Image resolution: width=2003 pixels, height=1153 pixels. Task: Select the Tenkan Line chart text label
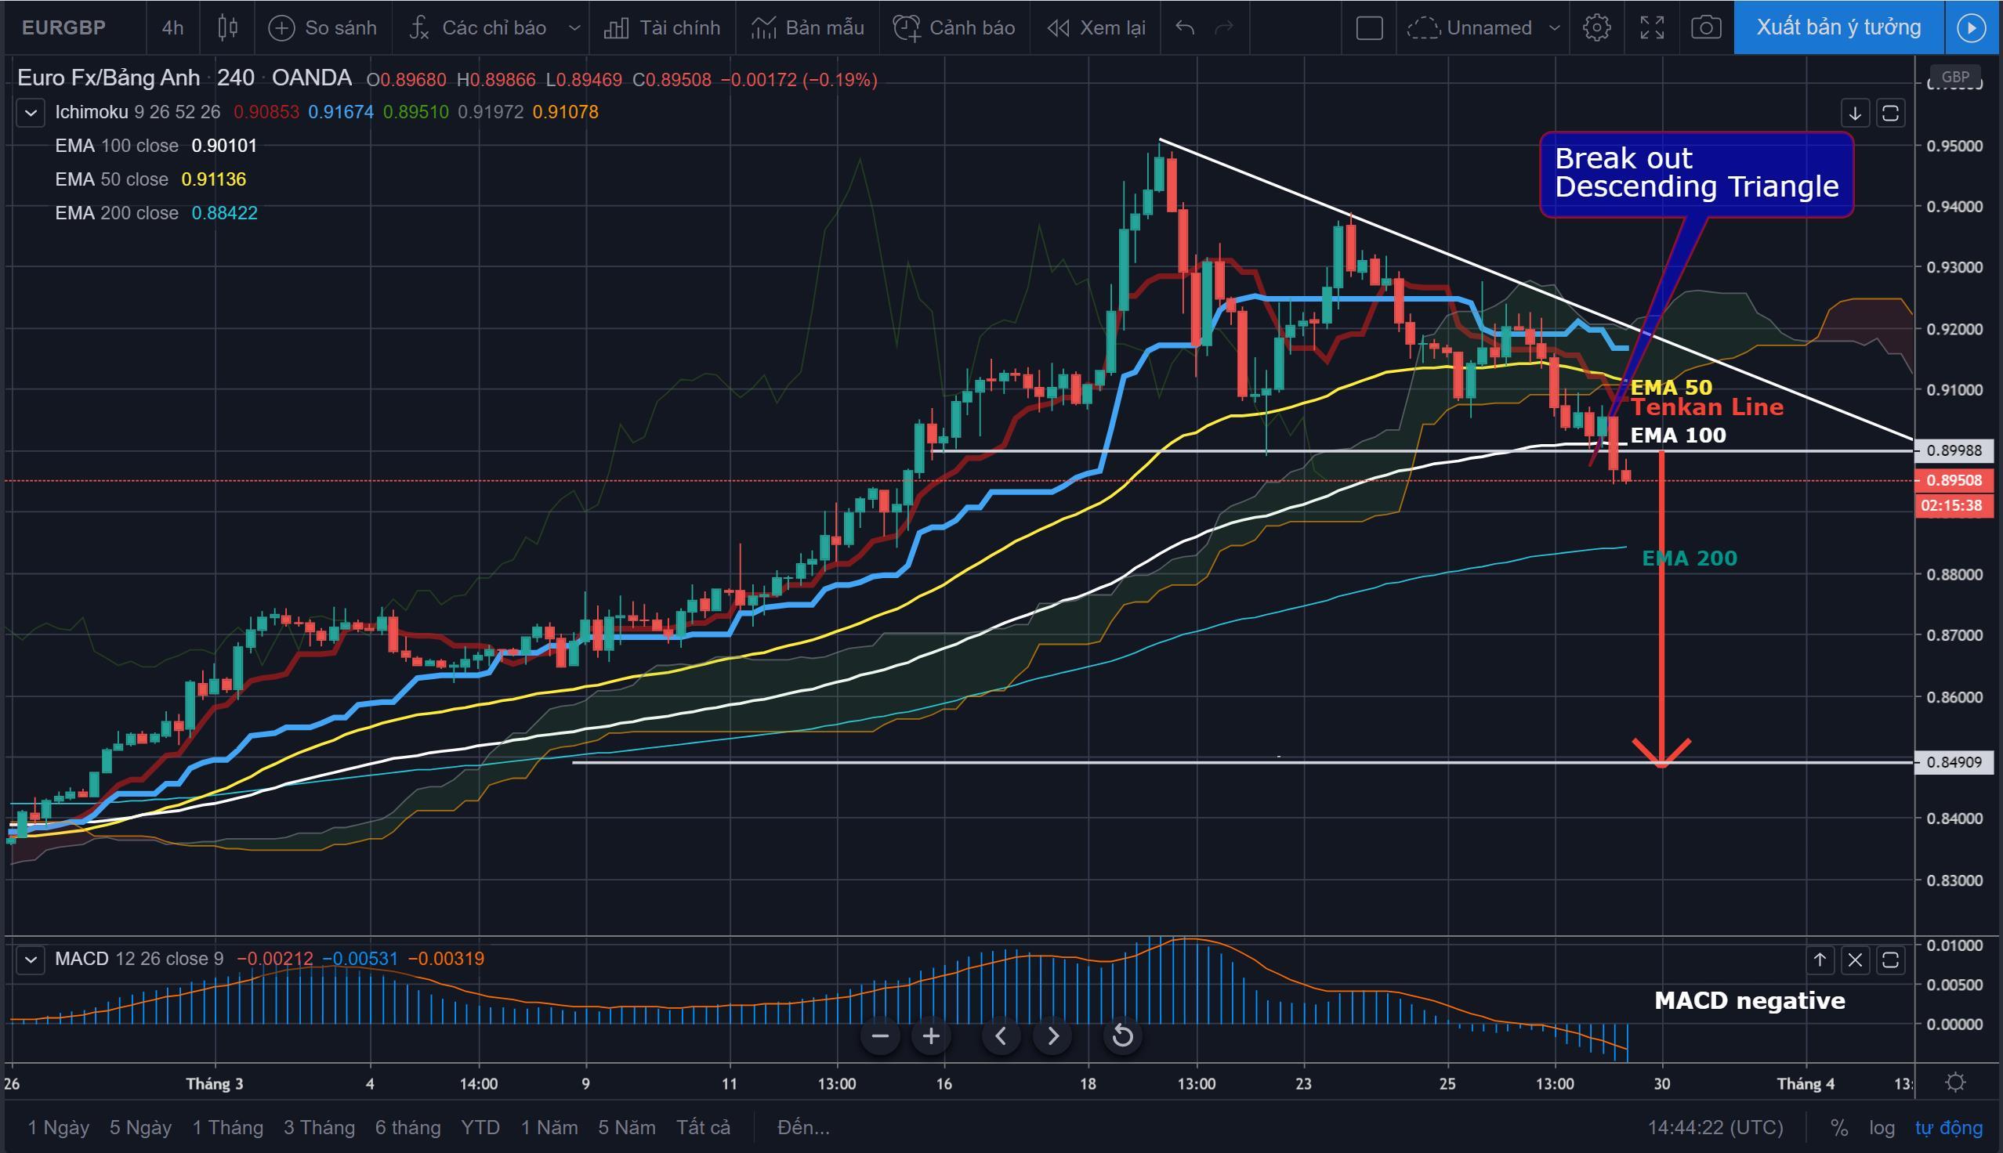(1707, 407)
